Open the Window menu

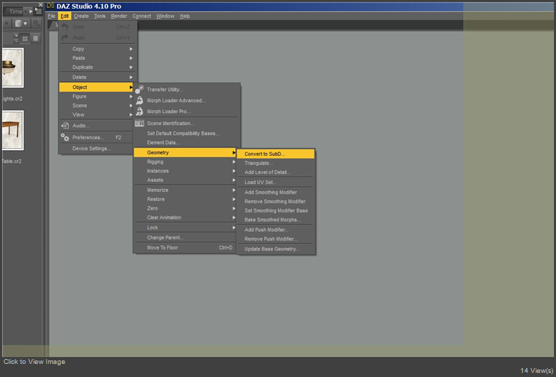166,16
